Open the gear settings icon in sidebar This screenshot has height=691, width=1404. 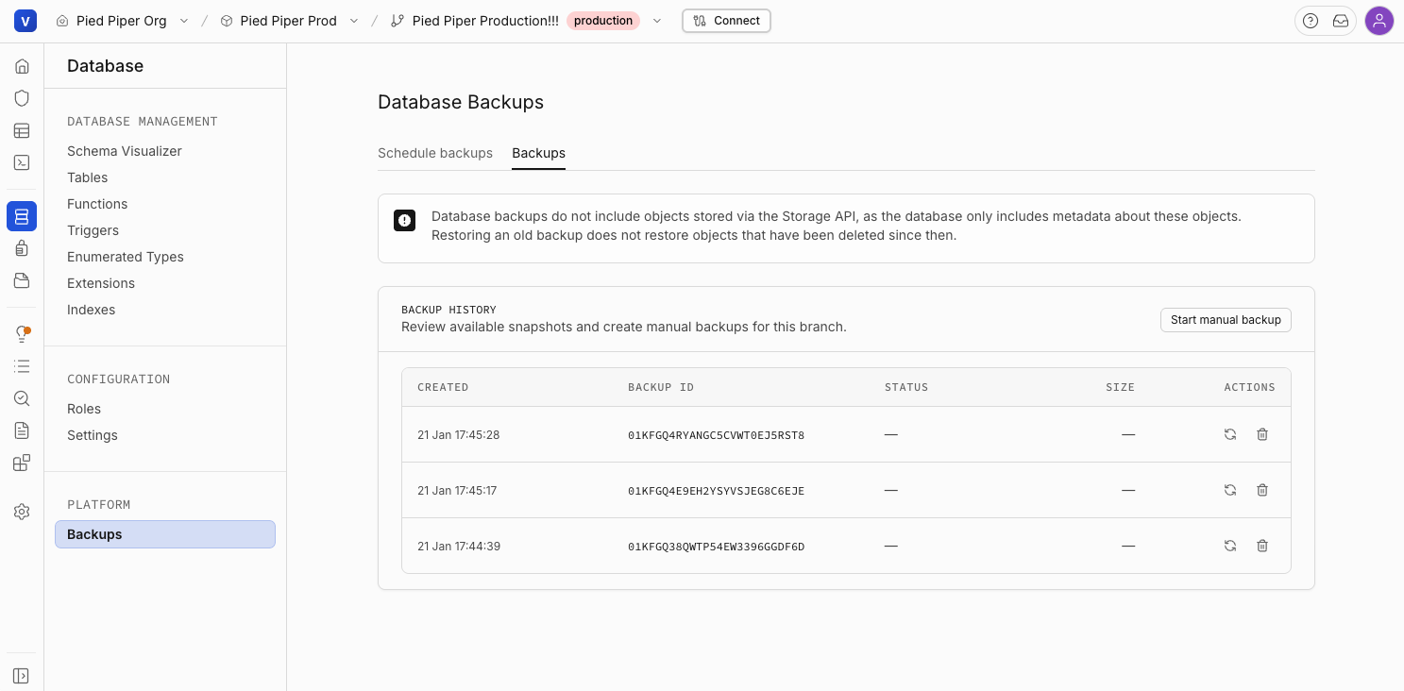click(x=22, y=512)
